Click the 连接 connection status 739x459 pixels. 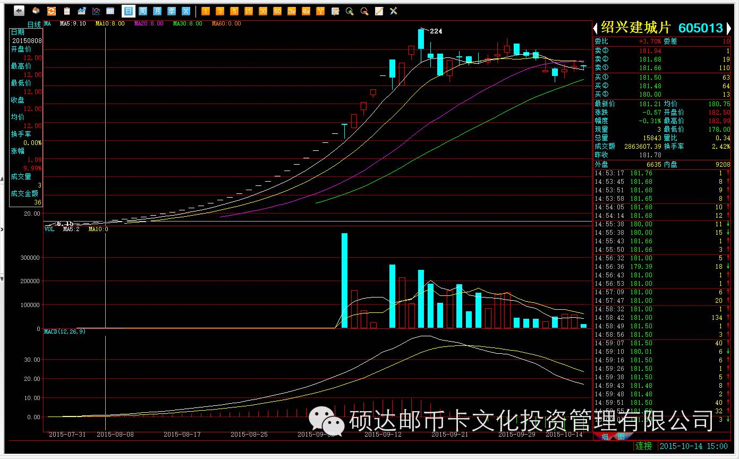click(644, 446)
